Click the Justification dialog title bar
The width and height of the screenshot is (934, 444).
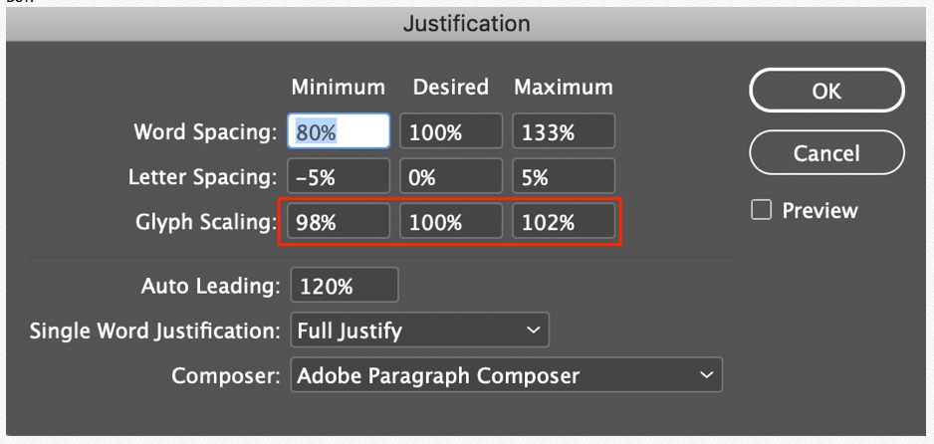[x=466, y=23]
